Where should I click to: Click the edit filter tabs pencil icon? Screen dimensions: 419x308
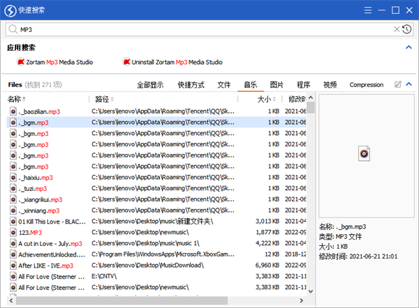pyautogui.click(x=398, y=84)
